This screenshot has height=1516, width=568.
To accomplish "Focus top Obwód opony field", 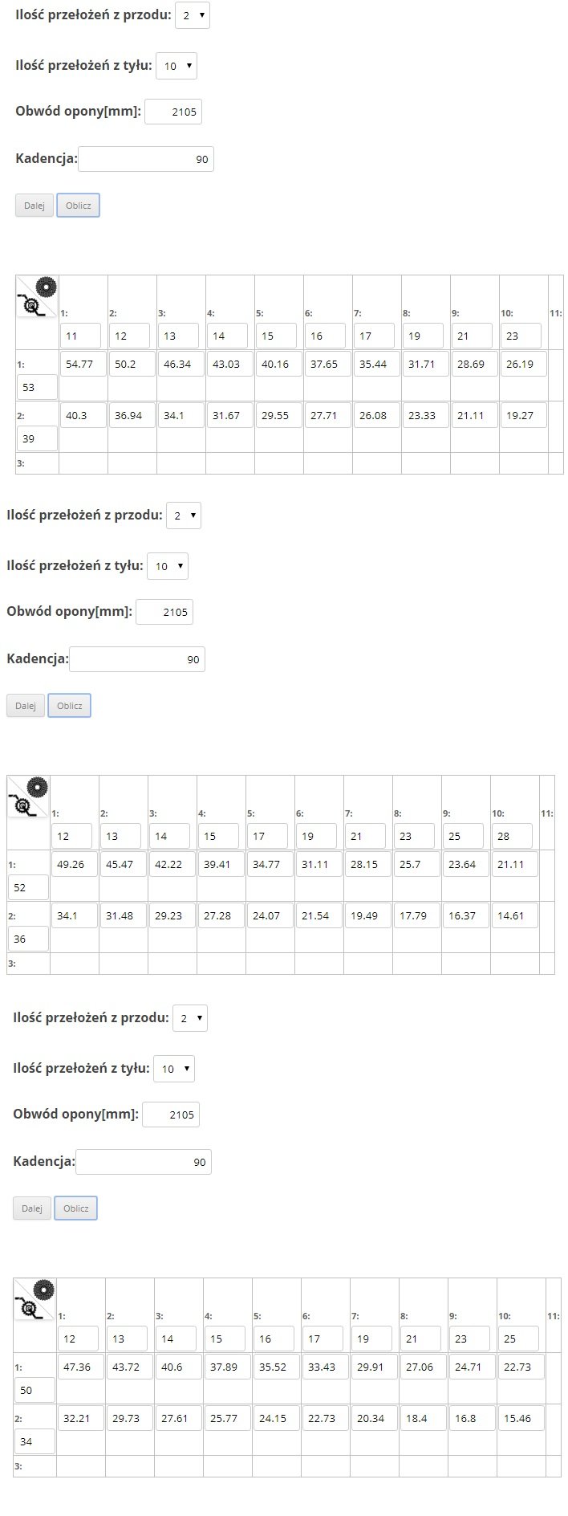I will pos(173,112).
